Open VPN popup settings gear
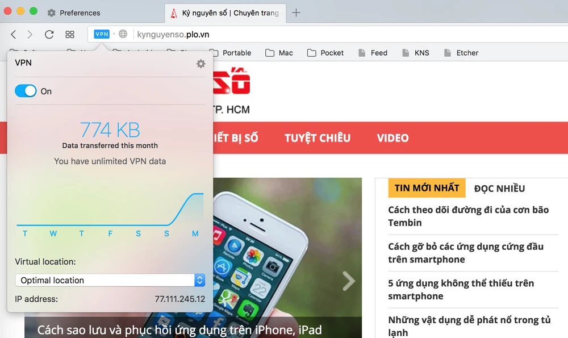568x338 pixels. (x=201, y=64)
